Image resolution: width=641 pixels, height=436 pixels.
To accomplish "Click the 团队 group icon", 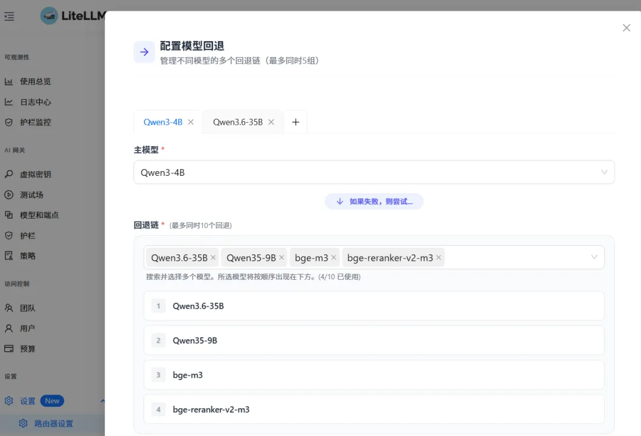I will coord(8,308).
